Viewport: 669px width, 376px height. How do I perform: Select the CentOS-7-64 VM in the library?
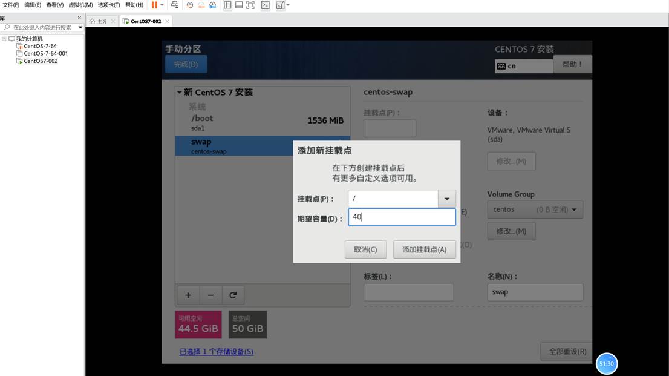click(x=40, y=46)
